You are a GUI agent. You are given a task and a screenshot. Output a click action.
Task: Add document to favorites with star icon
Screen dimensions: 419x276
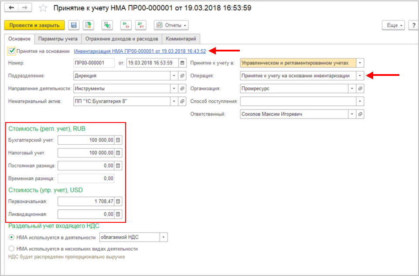43,8
